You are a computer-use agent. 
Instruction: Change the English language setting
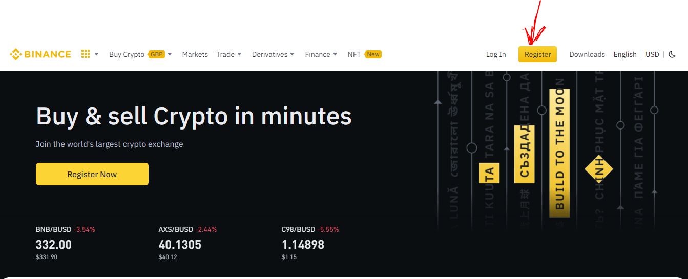coord(625,54)
